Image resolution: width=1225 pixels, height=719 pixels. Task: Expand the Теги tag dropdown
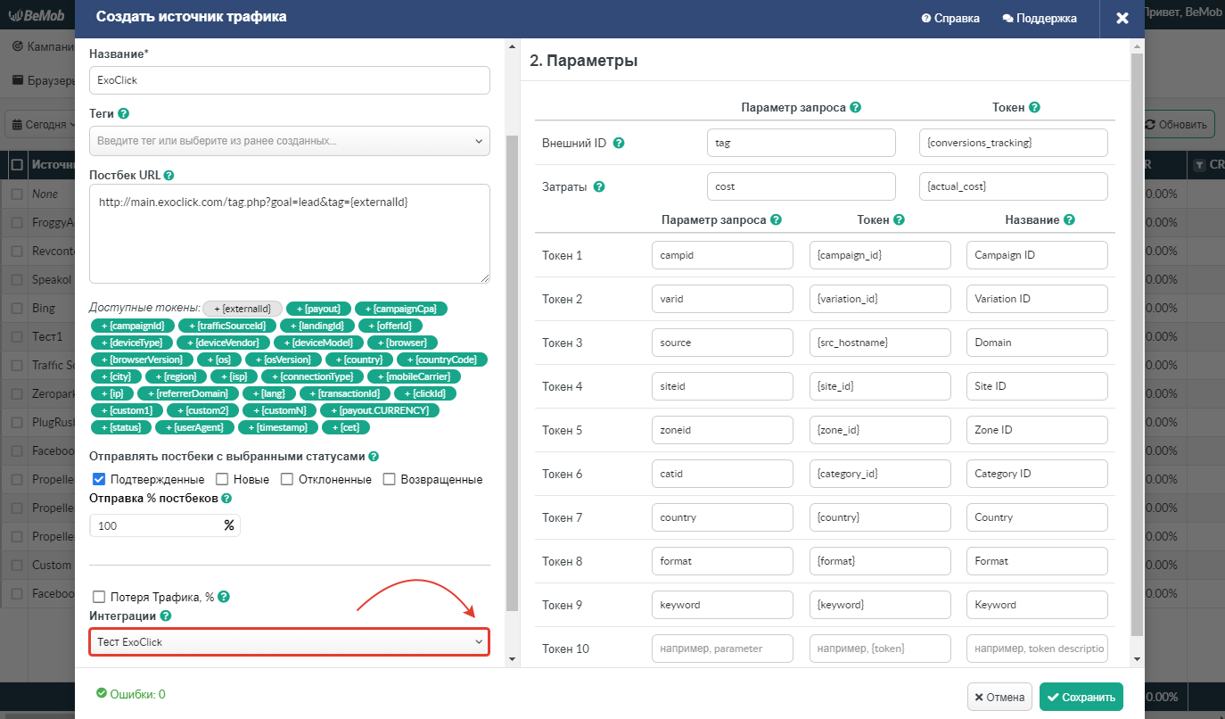(290, 141)
